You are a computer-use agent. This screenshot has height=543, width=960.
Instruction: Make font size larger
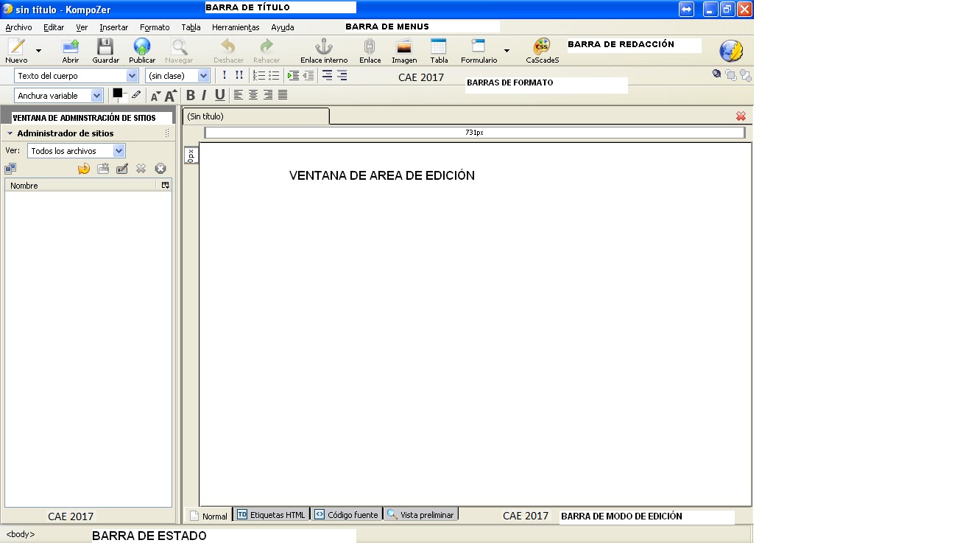coord(171,95)
